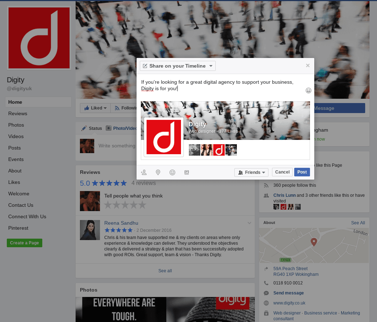Viewport: 377px width, 322px height.
Task: Open See All in About panel
Action: point(358,223)
